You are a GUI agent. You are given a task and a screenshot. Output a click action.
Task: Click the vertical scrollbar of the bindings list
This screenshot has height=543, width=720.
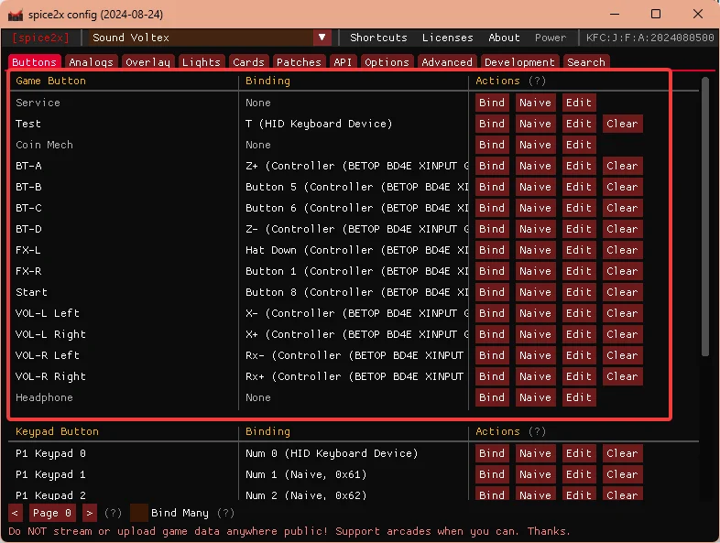pos(705,217)
